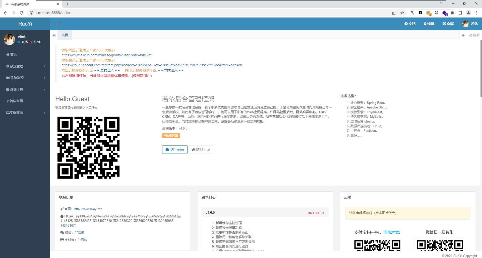
Task: Click the 访问码云 button
Action: (175, 150)
